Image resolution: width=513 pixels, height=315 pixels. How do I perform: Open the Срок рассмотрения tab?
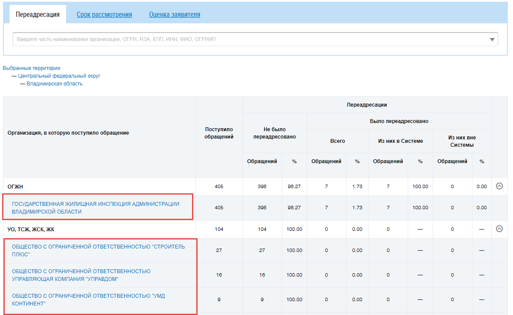coord(104,14)
